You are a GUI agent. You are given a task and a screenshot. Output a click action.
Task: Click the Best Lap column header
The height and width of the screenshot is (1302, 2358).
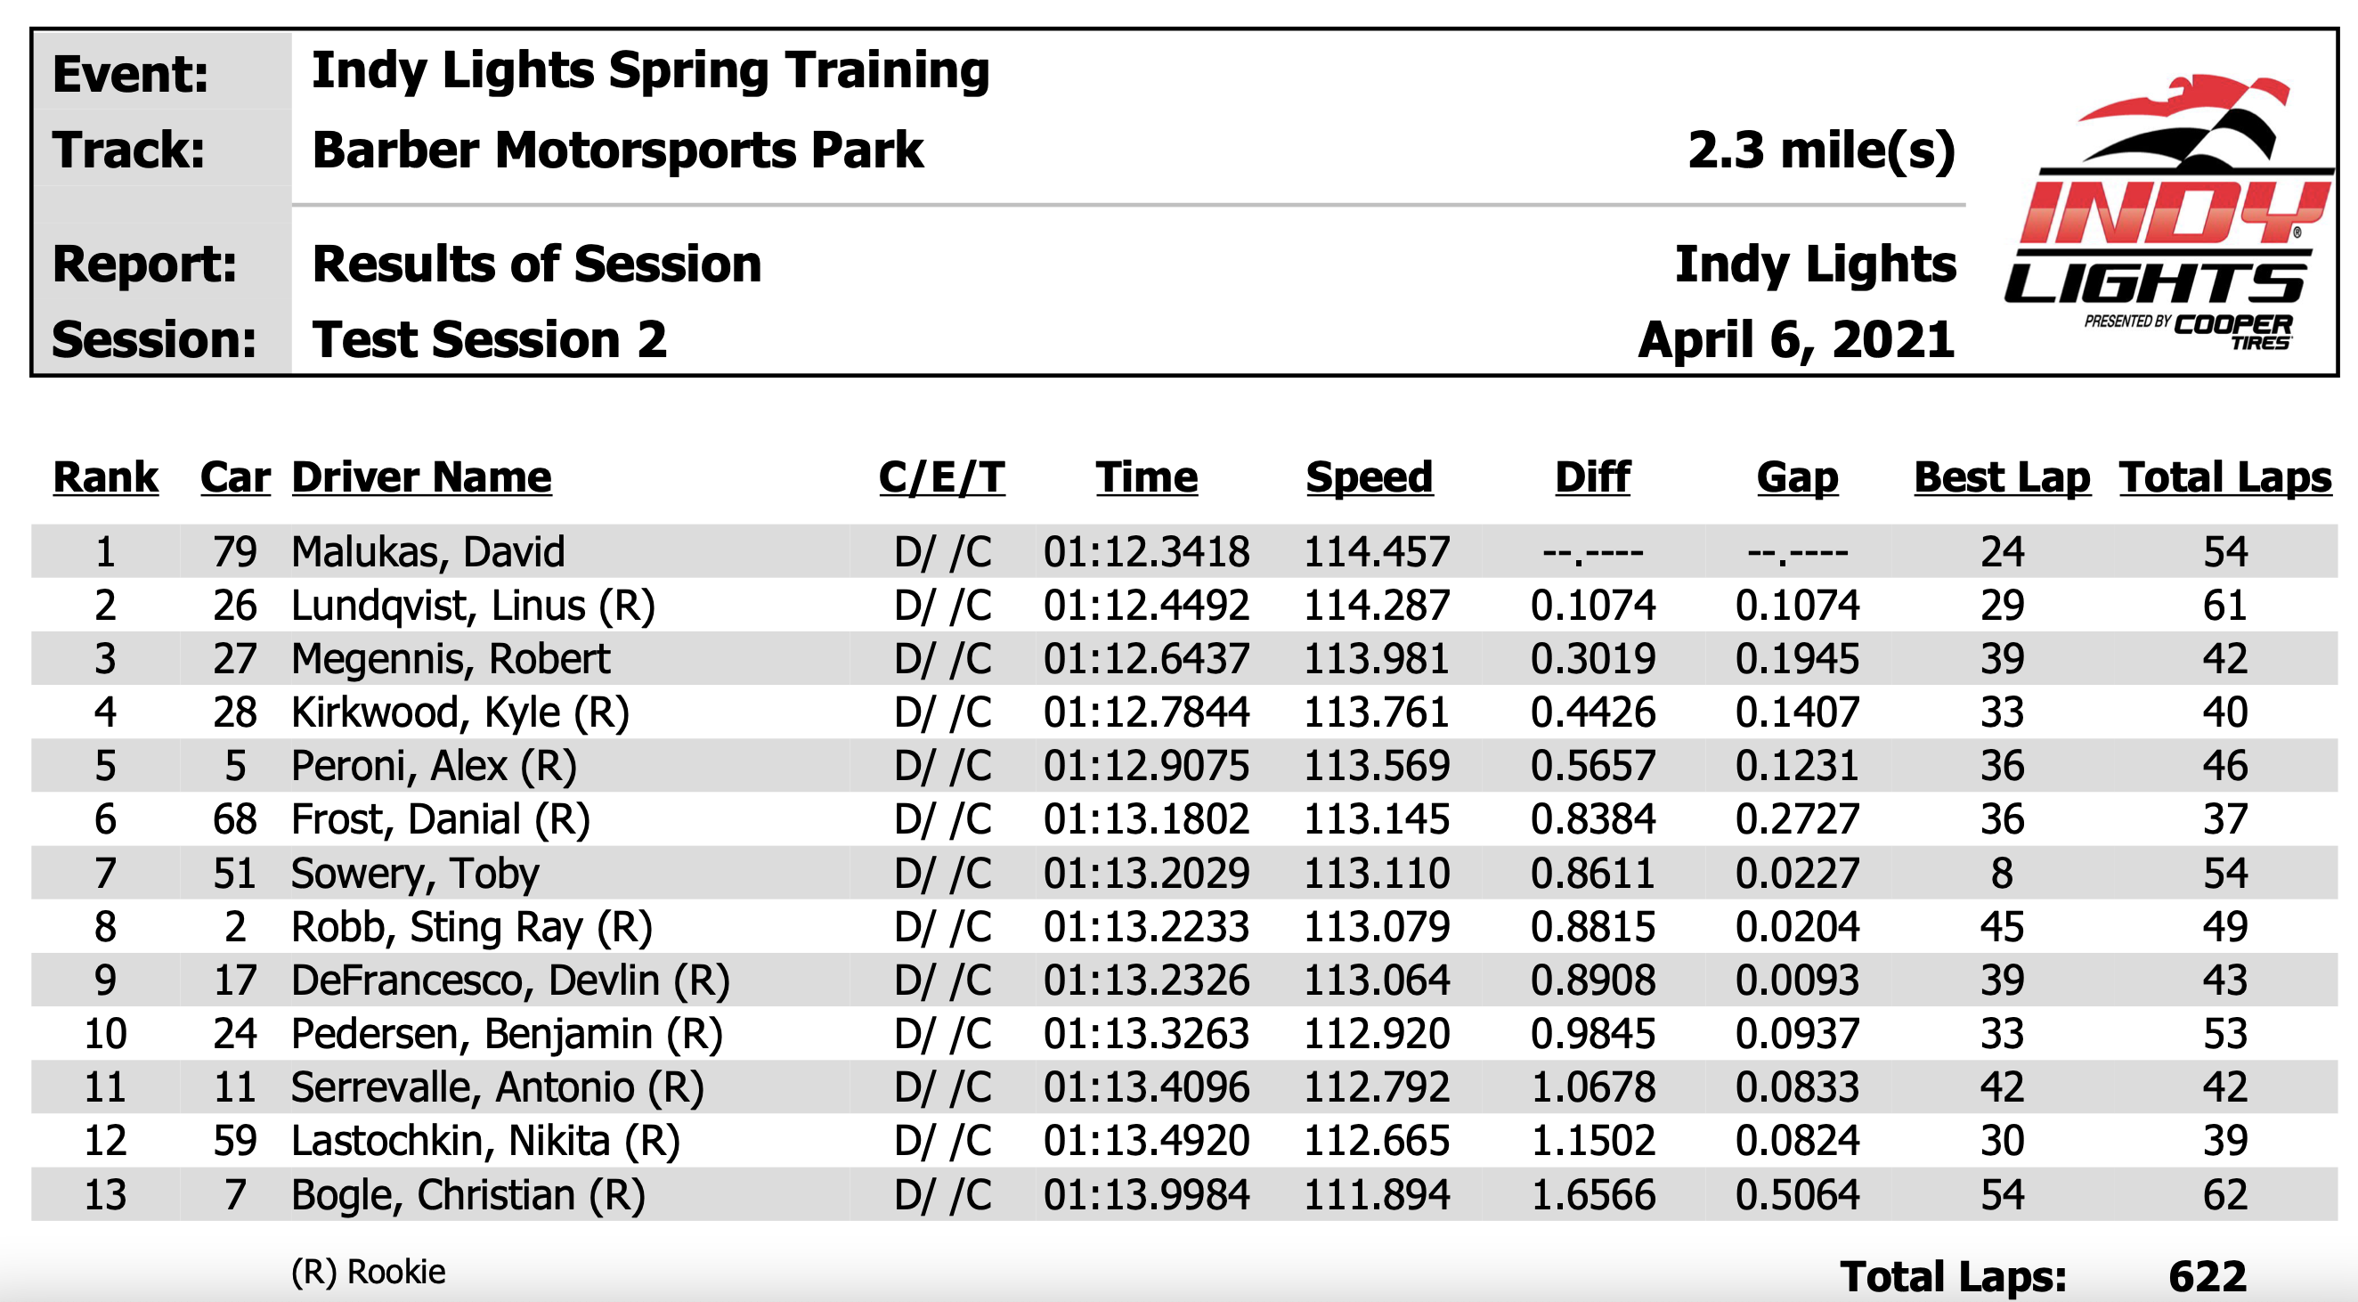click(2002, 479)
